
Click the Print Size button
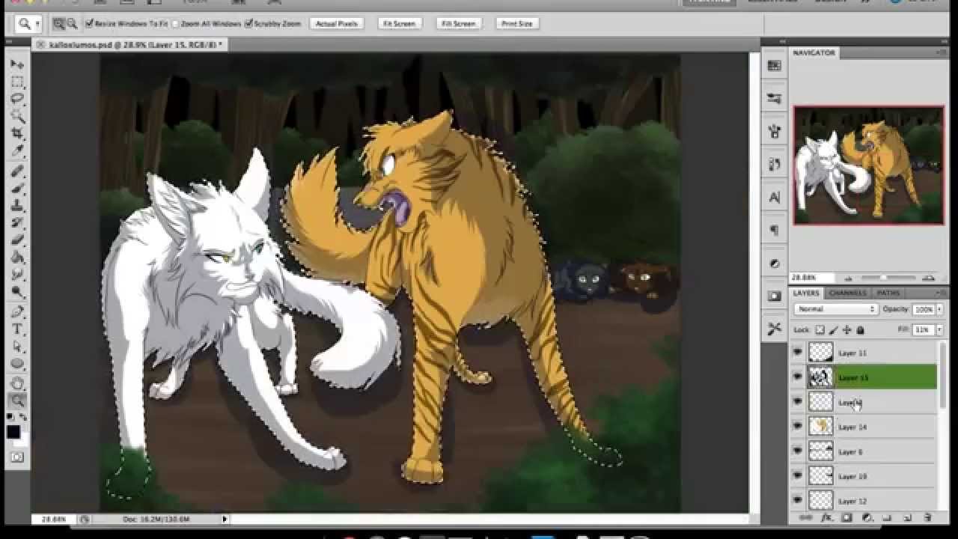pos(516,24)
